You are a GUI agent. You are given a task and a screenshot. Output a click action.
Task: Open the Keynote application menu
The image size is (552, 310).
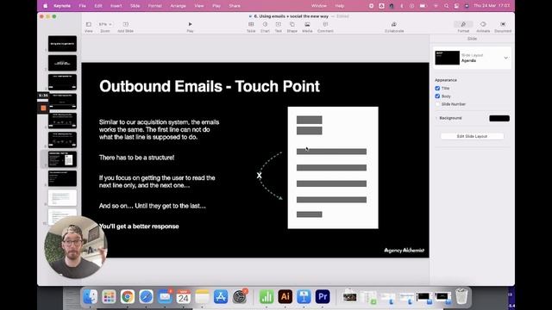(x=62, y=6)
